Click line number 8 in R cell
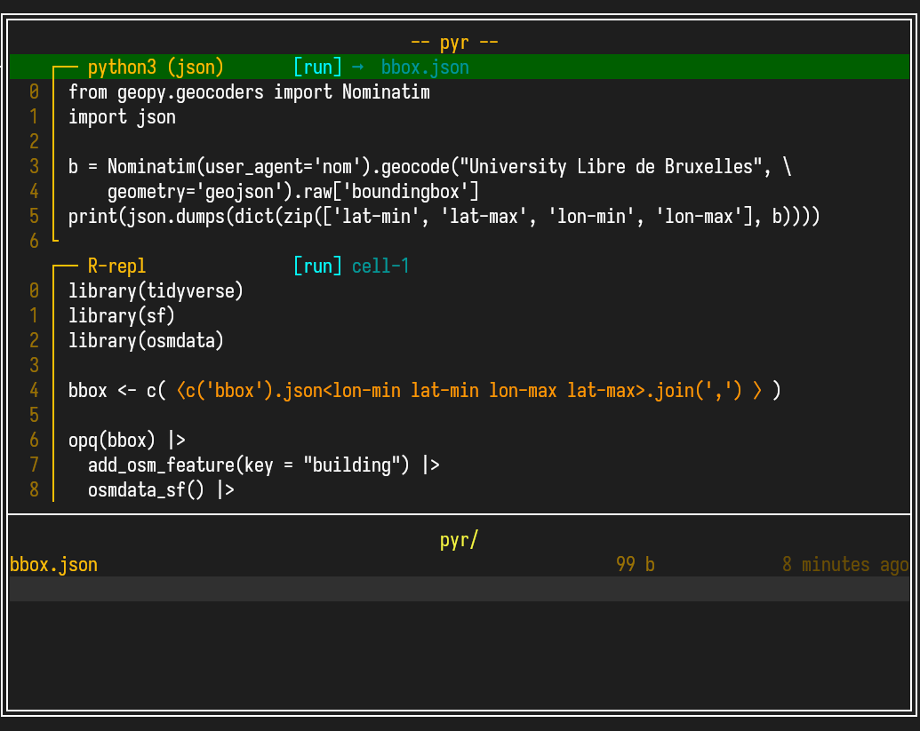 [34, 490]
